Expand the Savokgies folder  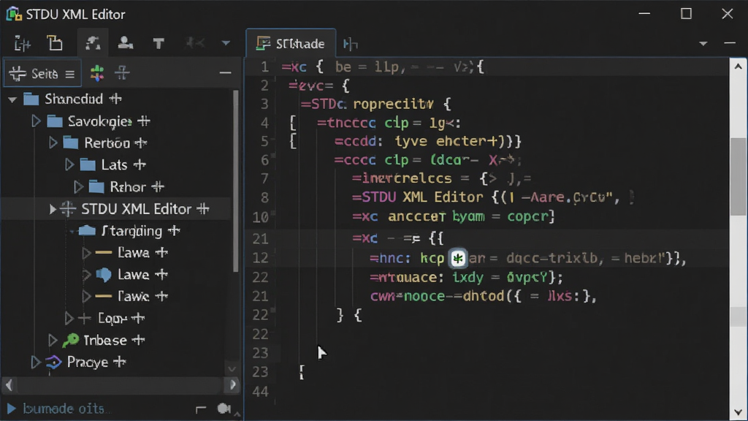pos(36,121)
